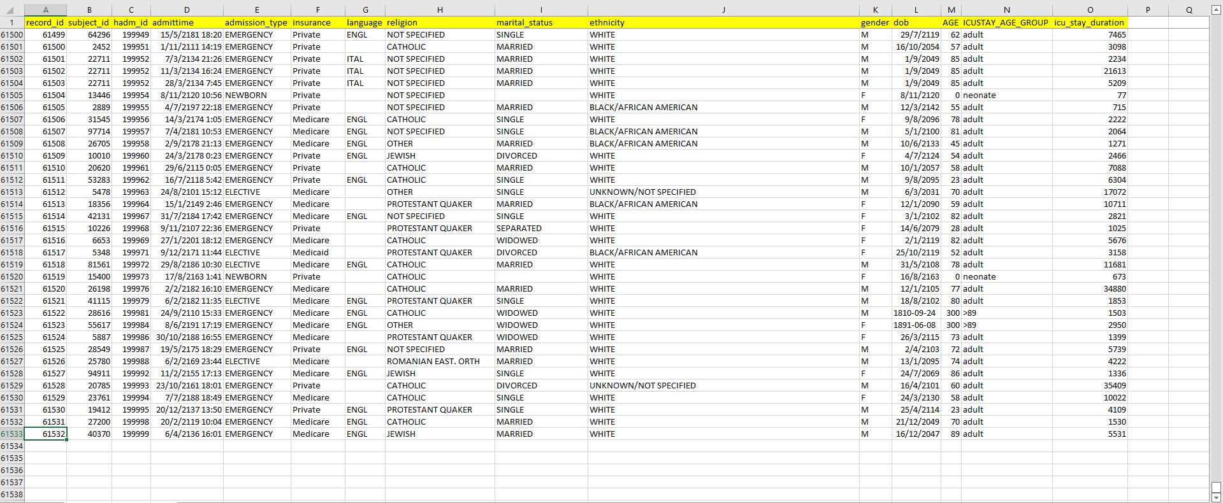Click the icu_stay_duration cell 10022
1223x503 pixels.
point(1090,397)
